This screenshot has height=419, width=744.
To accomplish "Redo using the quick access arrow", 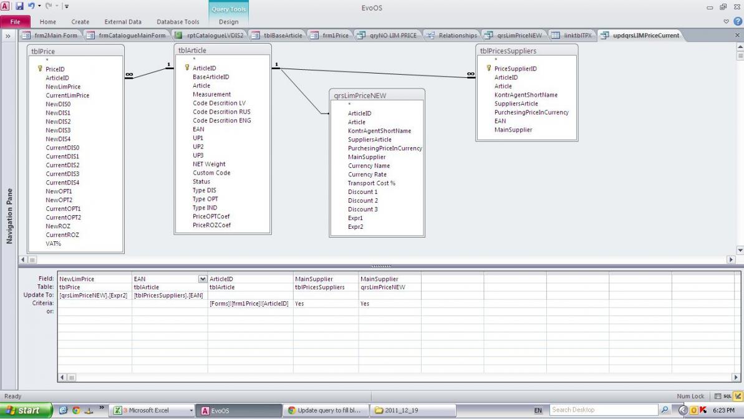I will click(49, 6).
